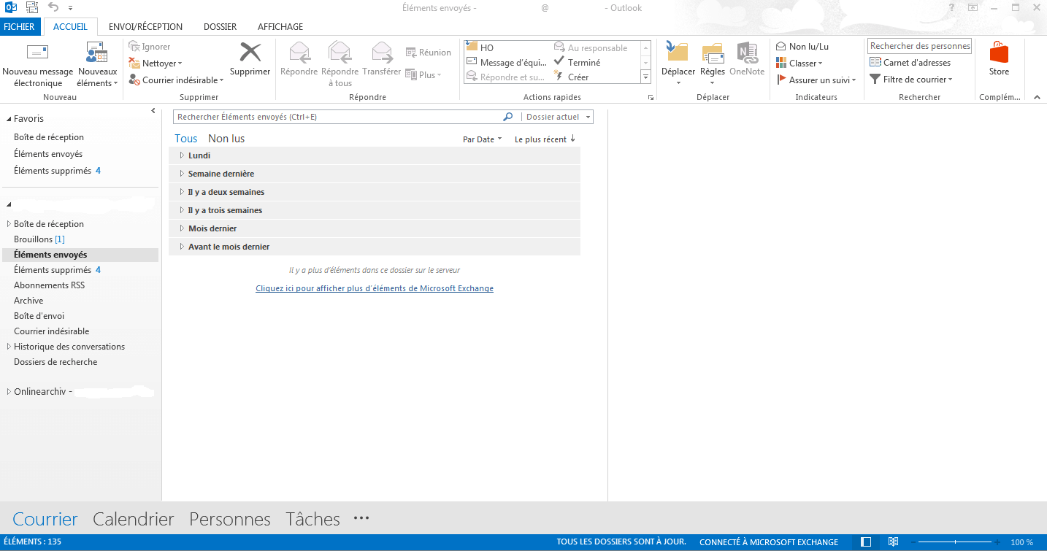This screenshot has width=1047, height=551.
Task: Click the search magnifier icon
Action: click(x=508, y=117)
